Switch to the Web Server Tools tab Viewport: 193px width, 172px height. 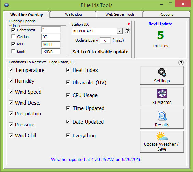pos(120,14)
